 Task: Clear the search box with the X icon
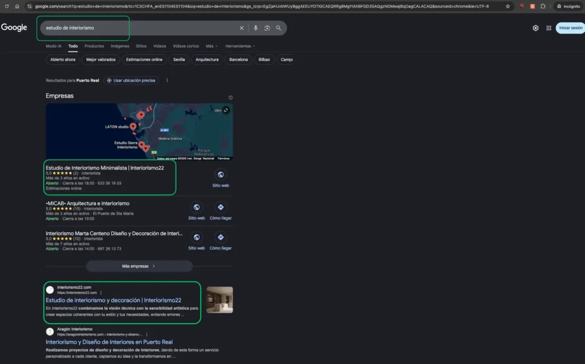(x=242, y=27)
